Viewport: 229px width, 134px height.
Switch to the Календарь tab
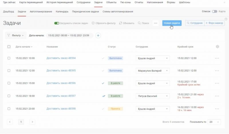coord(62,12)
